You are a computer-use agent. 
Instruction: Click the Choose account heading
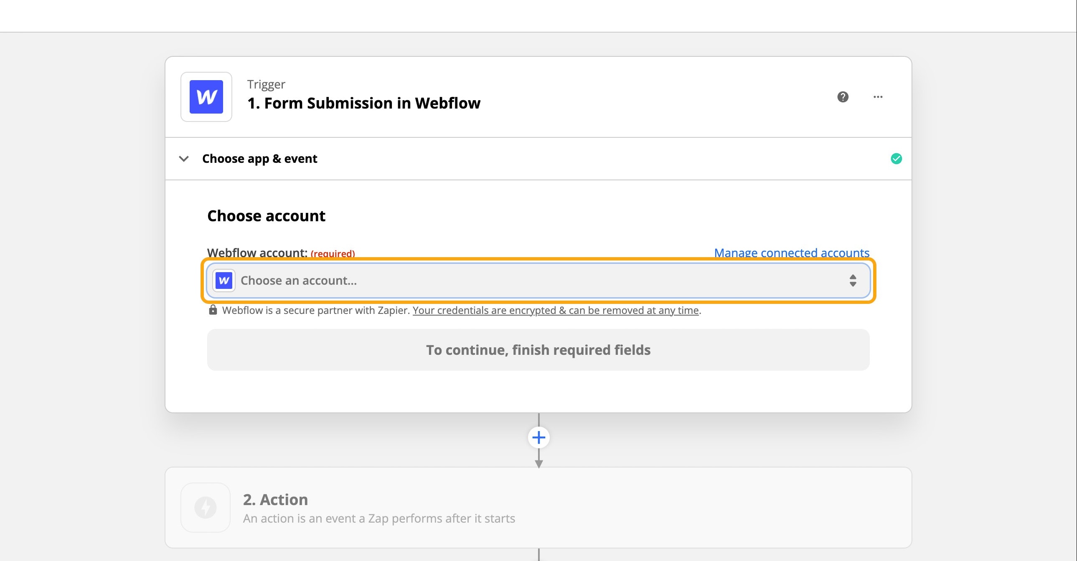[266, 216]
